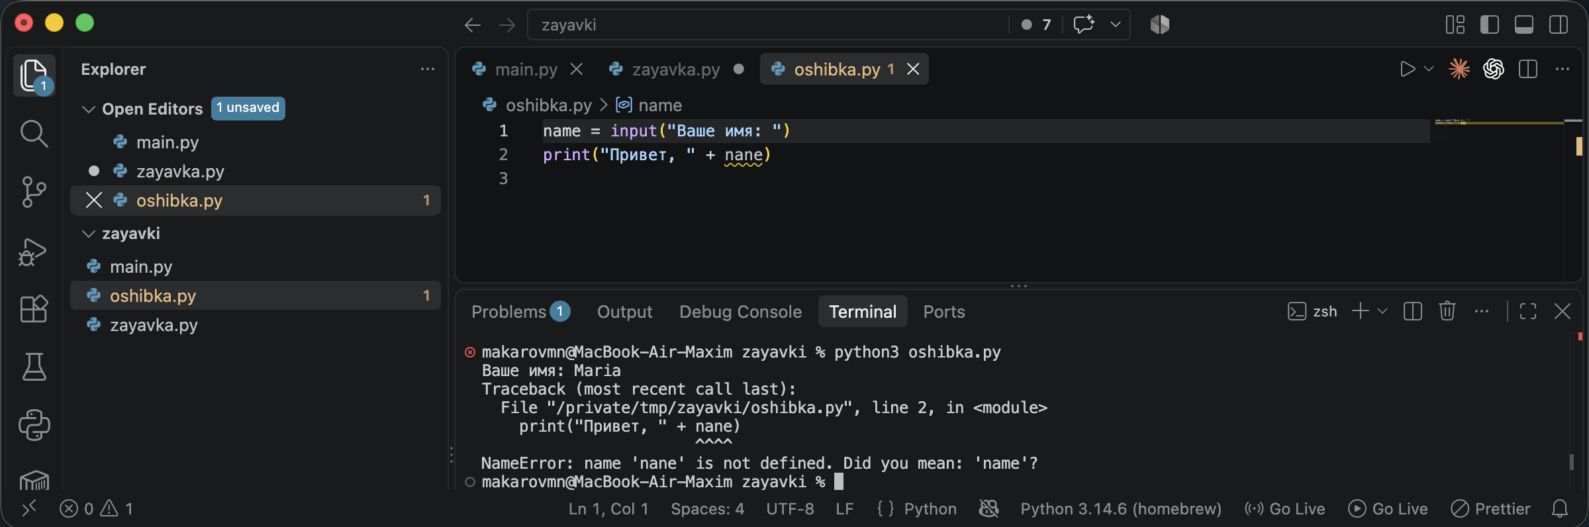
Task: Change indentation via Spaces: 4
Action: point(708,508)
